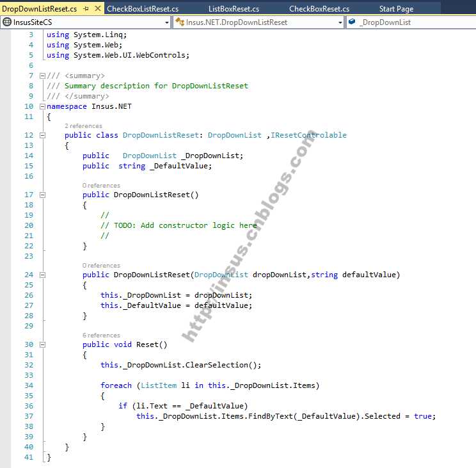
Task: Show 0 references above line 24
Action: point(101,266)
